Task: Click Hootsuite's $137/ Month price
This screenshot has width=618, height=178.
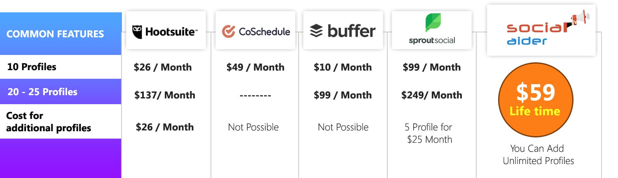Action: (x=164, y=95)
